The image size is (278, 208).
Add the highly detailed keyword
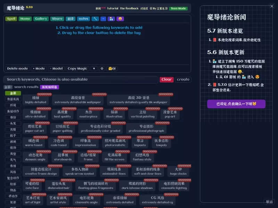[36, 100]
